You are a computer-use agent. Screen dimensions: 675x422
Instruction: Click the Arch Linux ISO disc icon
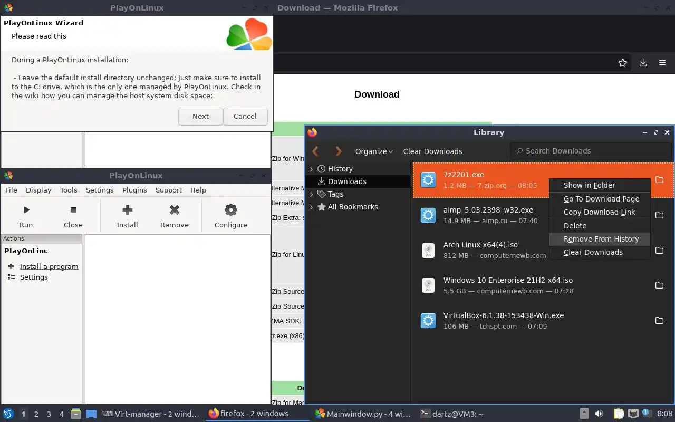[428, 250]
